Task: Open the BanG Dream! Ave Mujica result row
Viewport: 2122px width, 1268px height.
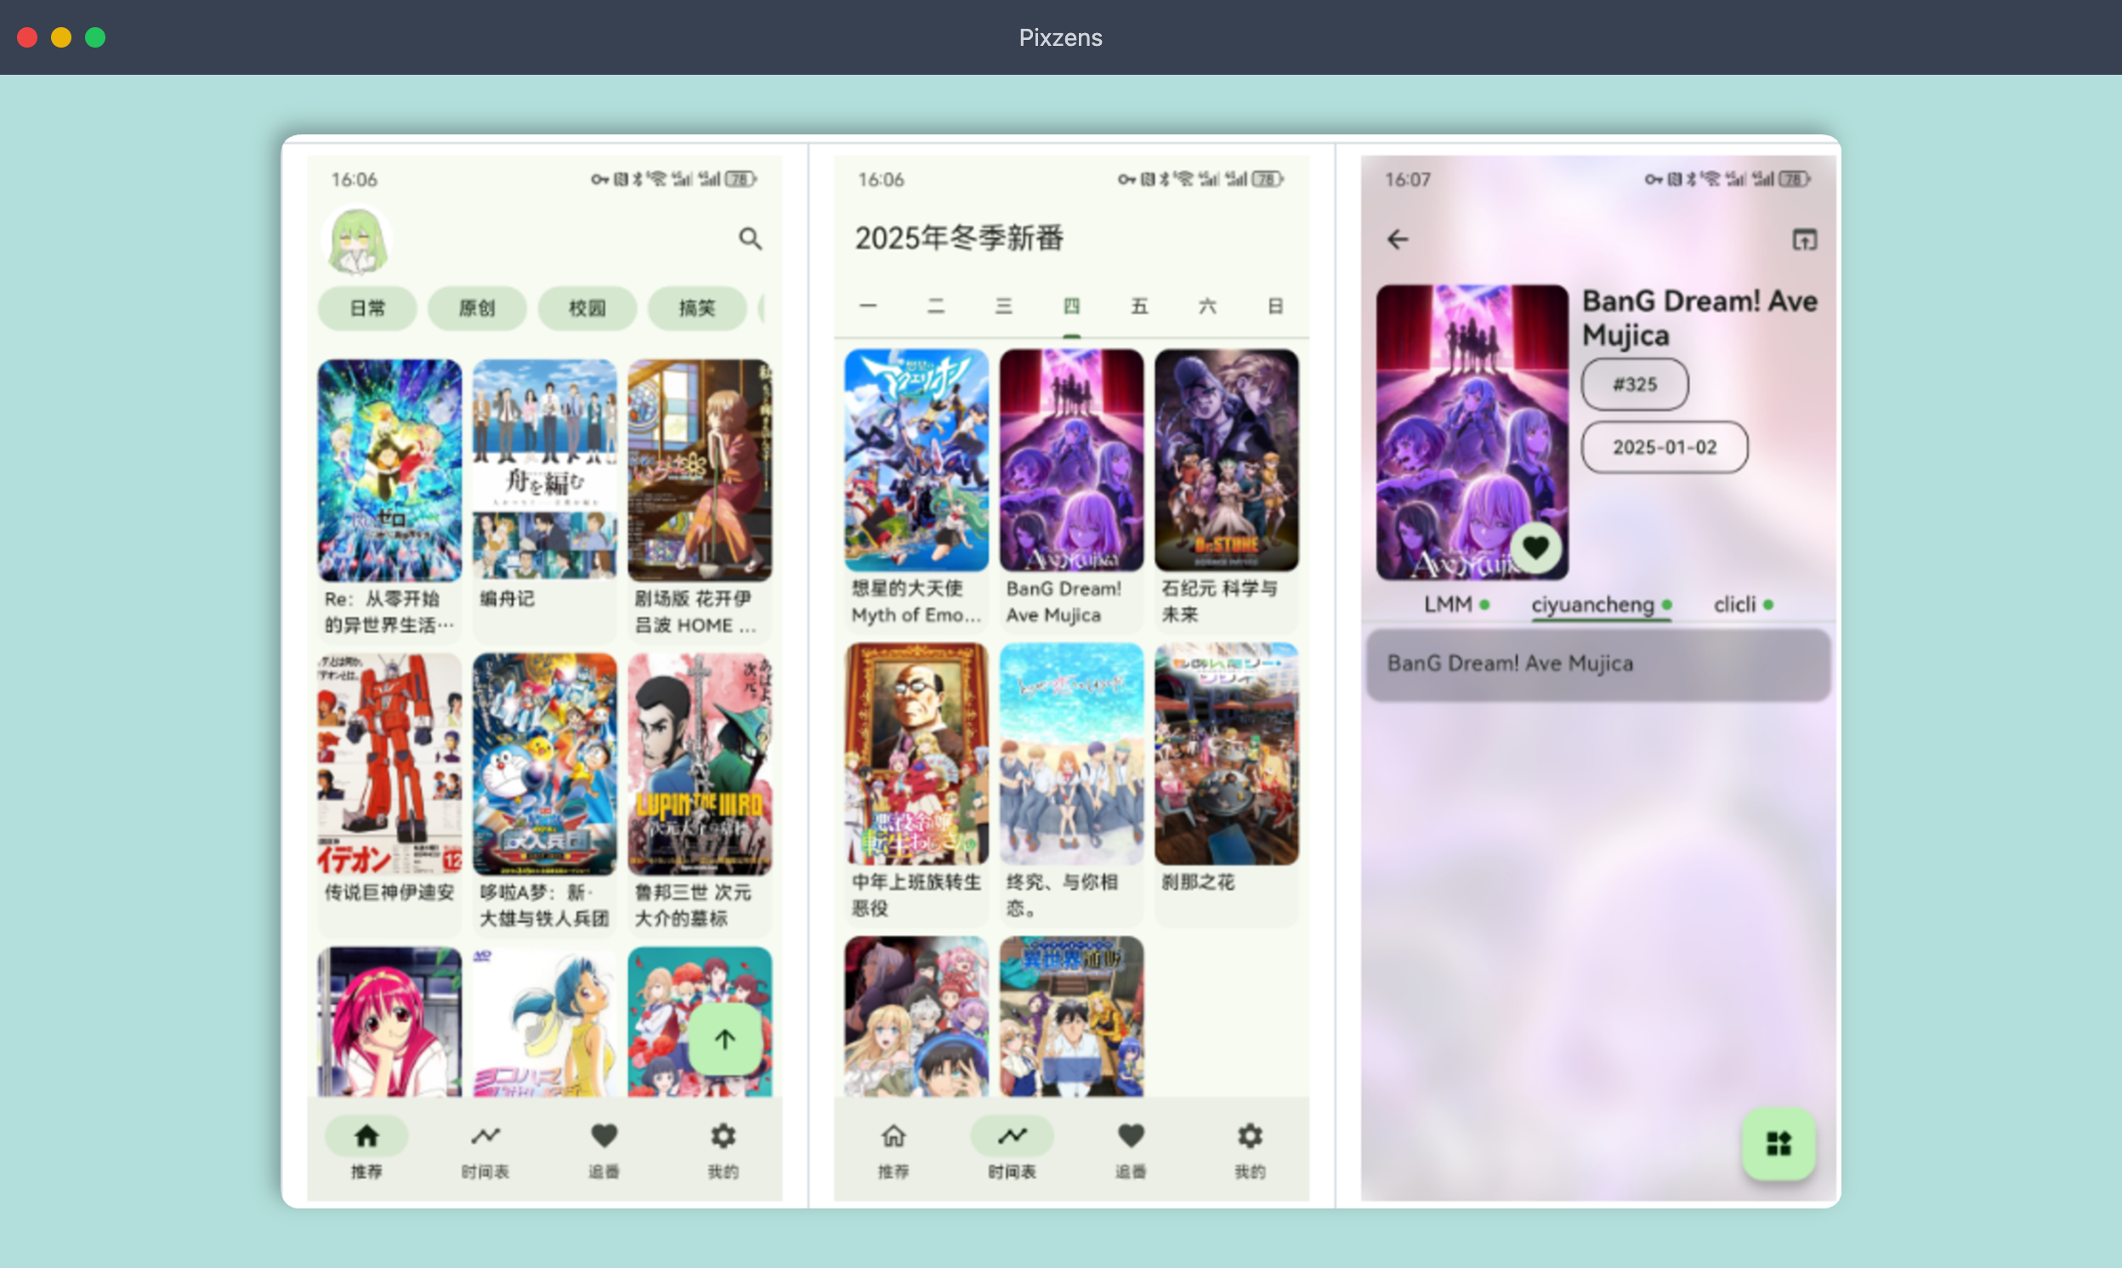Action: (1597, 664)
